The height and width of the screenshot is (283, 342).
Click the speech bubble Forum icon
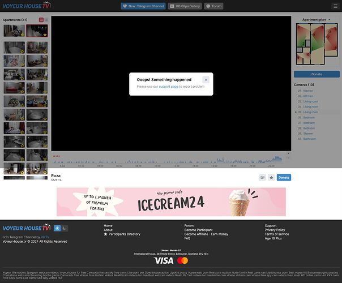[208, 6]
